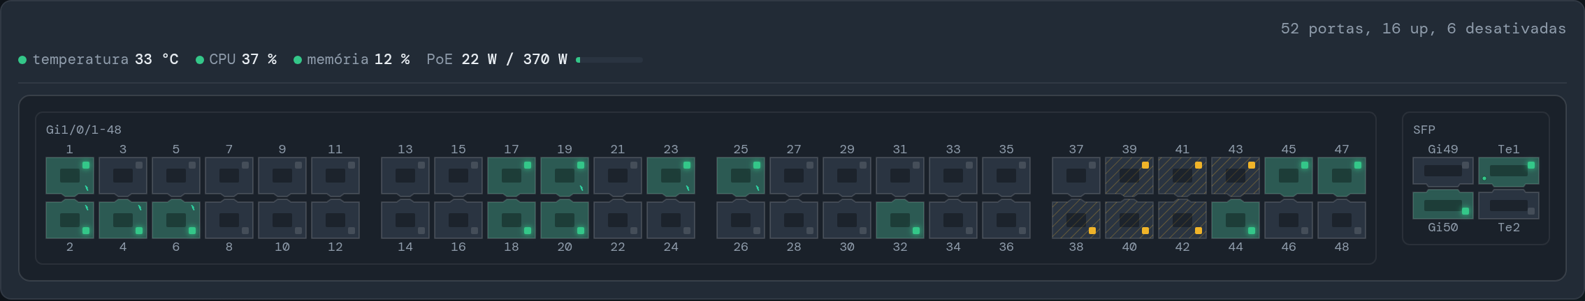The image size is (1585, 301).
Task: Click port 4 on the switch
Action: tap(123, 220)
